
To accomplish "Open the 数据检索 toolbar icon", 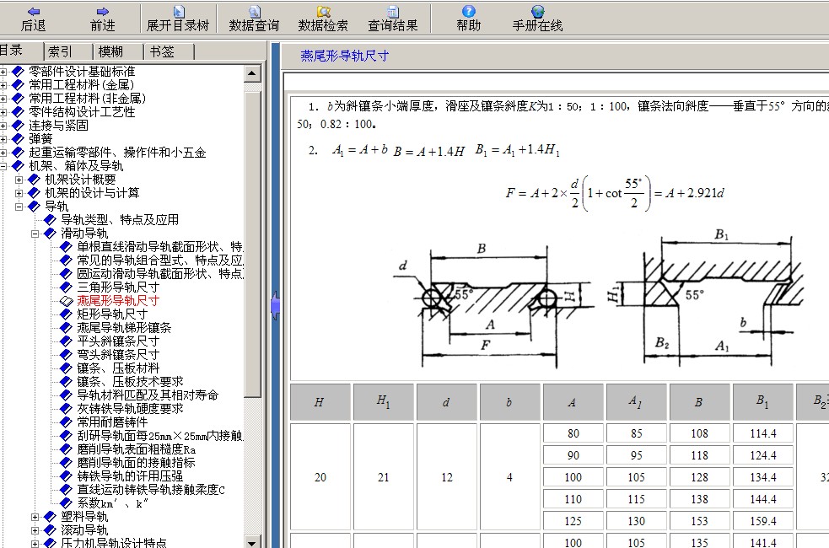I will 324,11.
